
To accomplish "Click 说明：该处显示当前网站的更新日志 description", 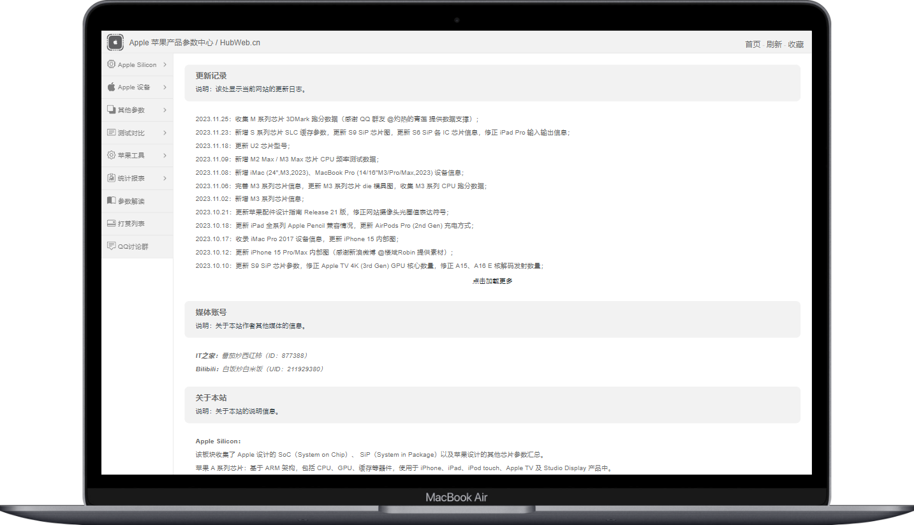I will [251, 89].
